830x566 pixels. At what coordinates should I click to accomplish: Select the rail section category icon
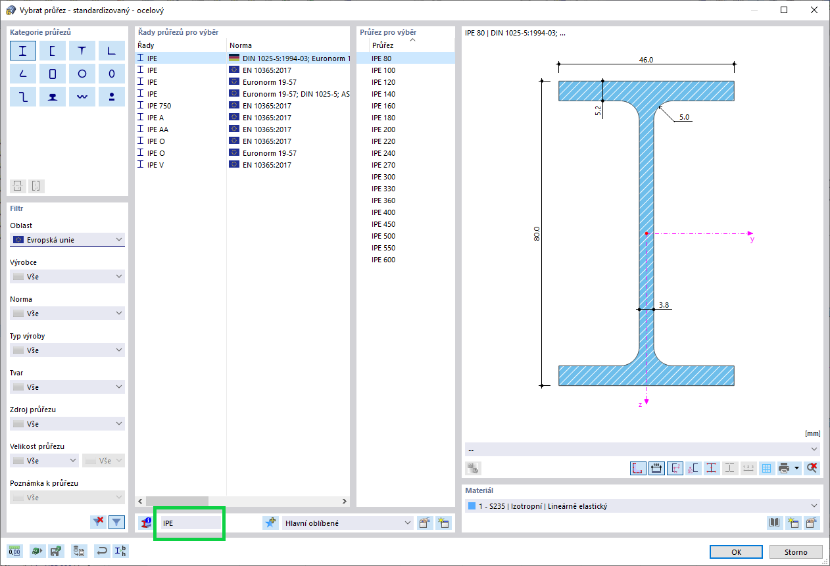(x=53, y=97)
